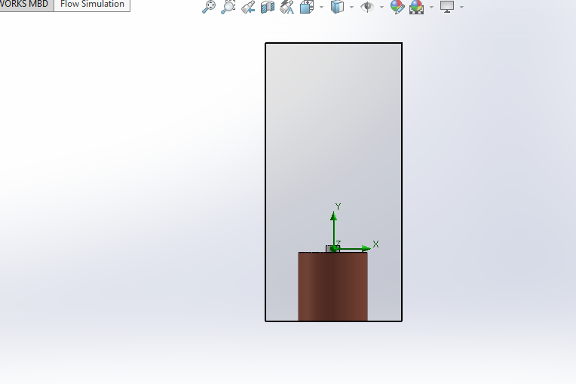This screenshot has width=576, height=384.
Task: Open the Apply Scene dropdown arrow
Action: (432, 7)
